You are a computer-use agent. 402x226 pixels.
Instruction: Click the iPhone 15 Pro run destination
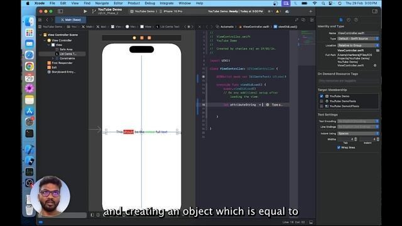[171, 11]
